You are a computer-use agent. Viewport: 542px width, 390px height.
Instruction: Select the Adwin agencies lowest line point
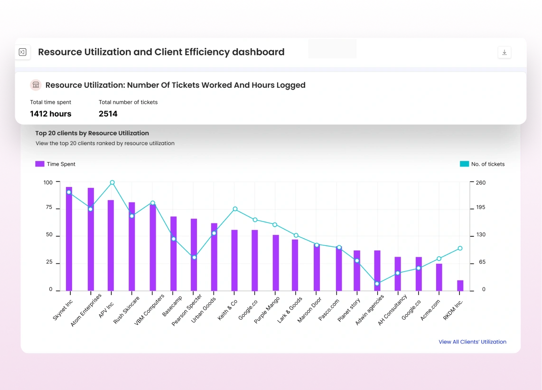pyautogui.click(x=377, y=284)
